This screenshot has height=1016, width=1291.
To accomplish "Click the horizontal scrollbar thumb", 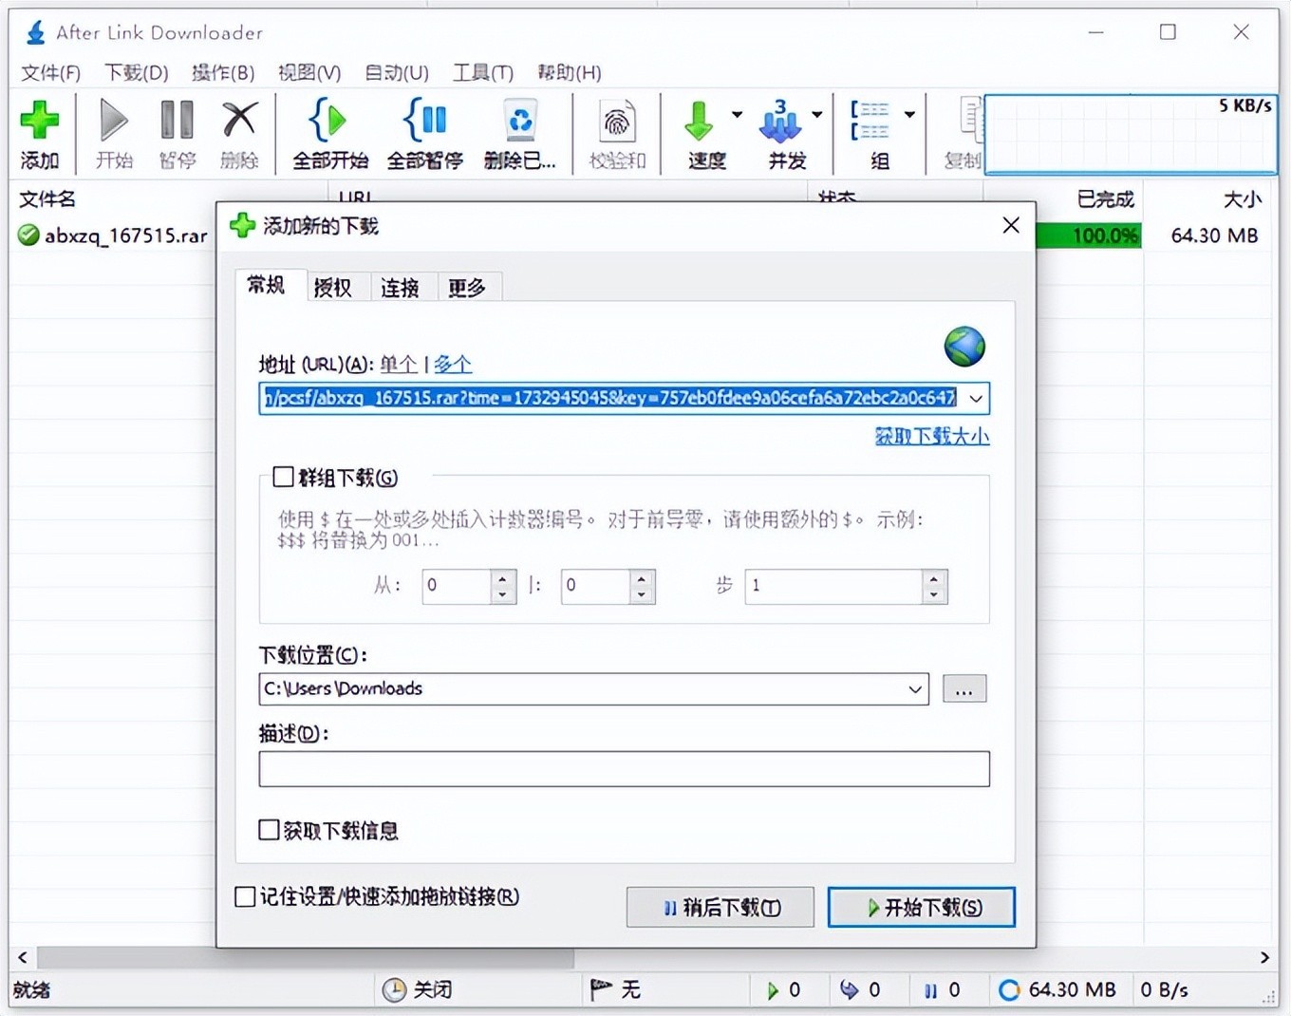I will click(x=306, y=958).
